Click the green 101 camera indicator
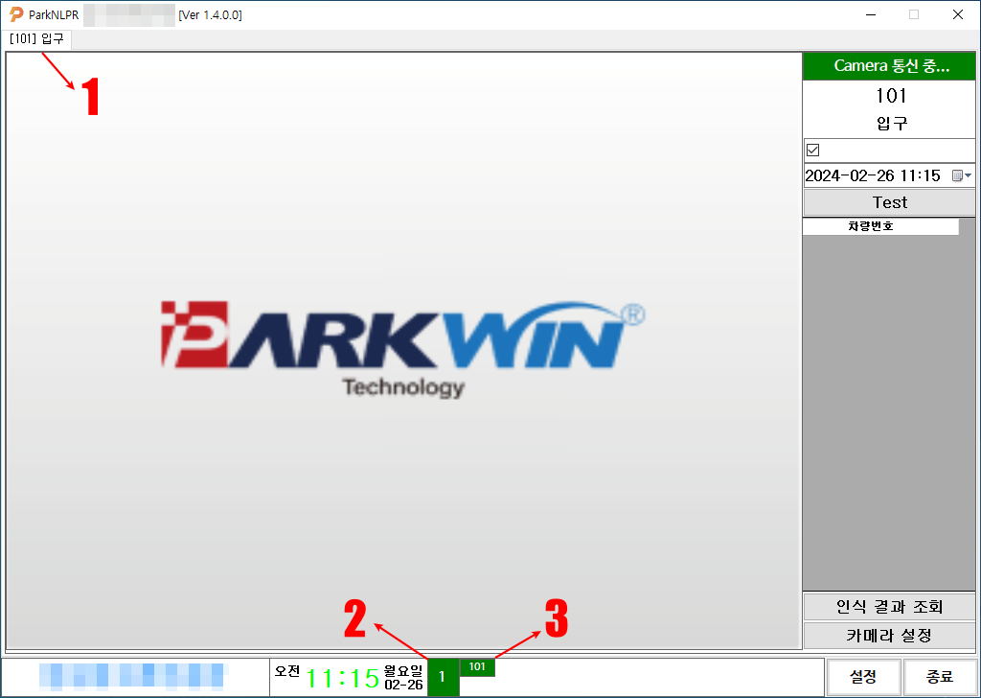981x698 pixels. 477,666
